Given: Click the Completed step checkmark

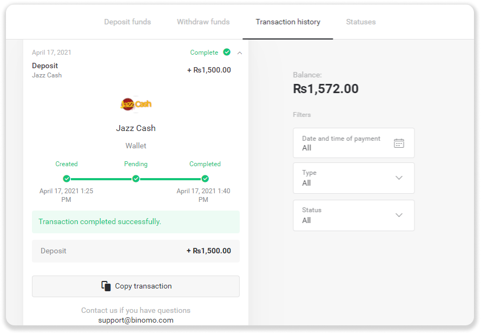Looking at the screenshot, I should click(x=205, y=179).
